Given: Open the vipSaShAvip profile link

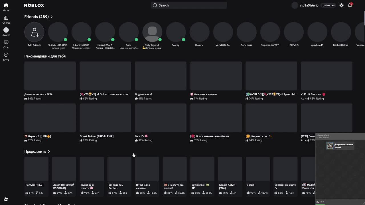Looking at the screenshot, I should point(309,5).
